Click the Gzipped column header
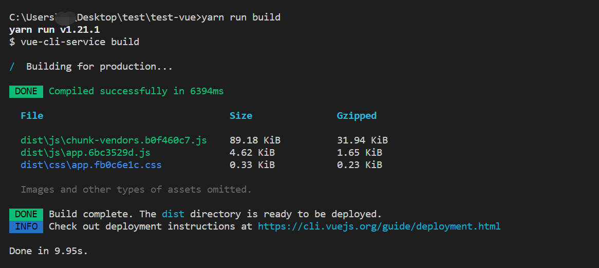 tap(357, 116)
